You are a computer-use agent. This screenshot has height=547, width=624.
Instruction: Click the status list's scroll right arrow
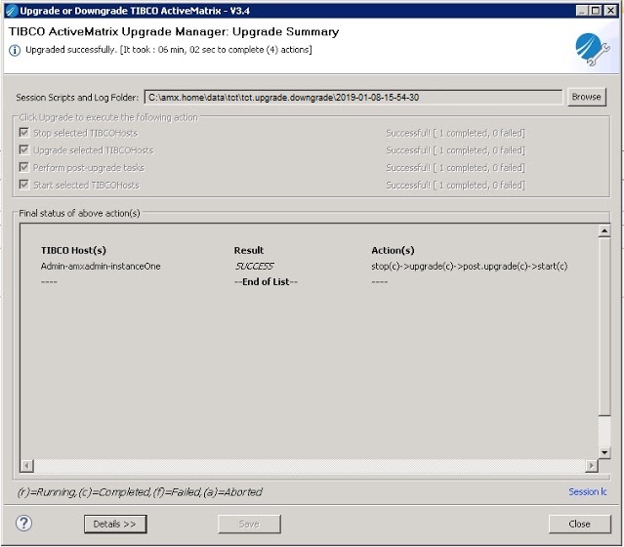592,465
